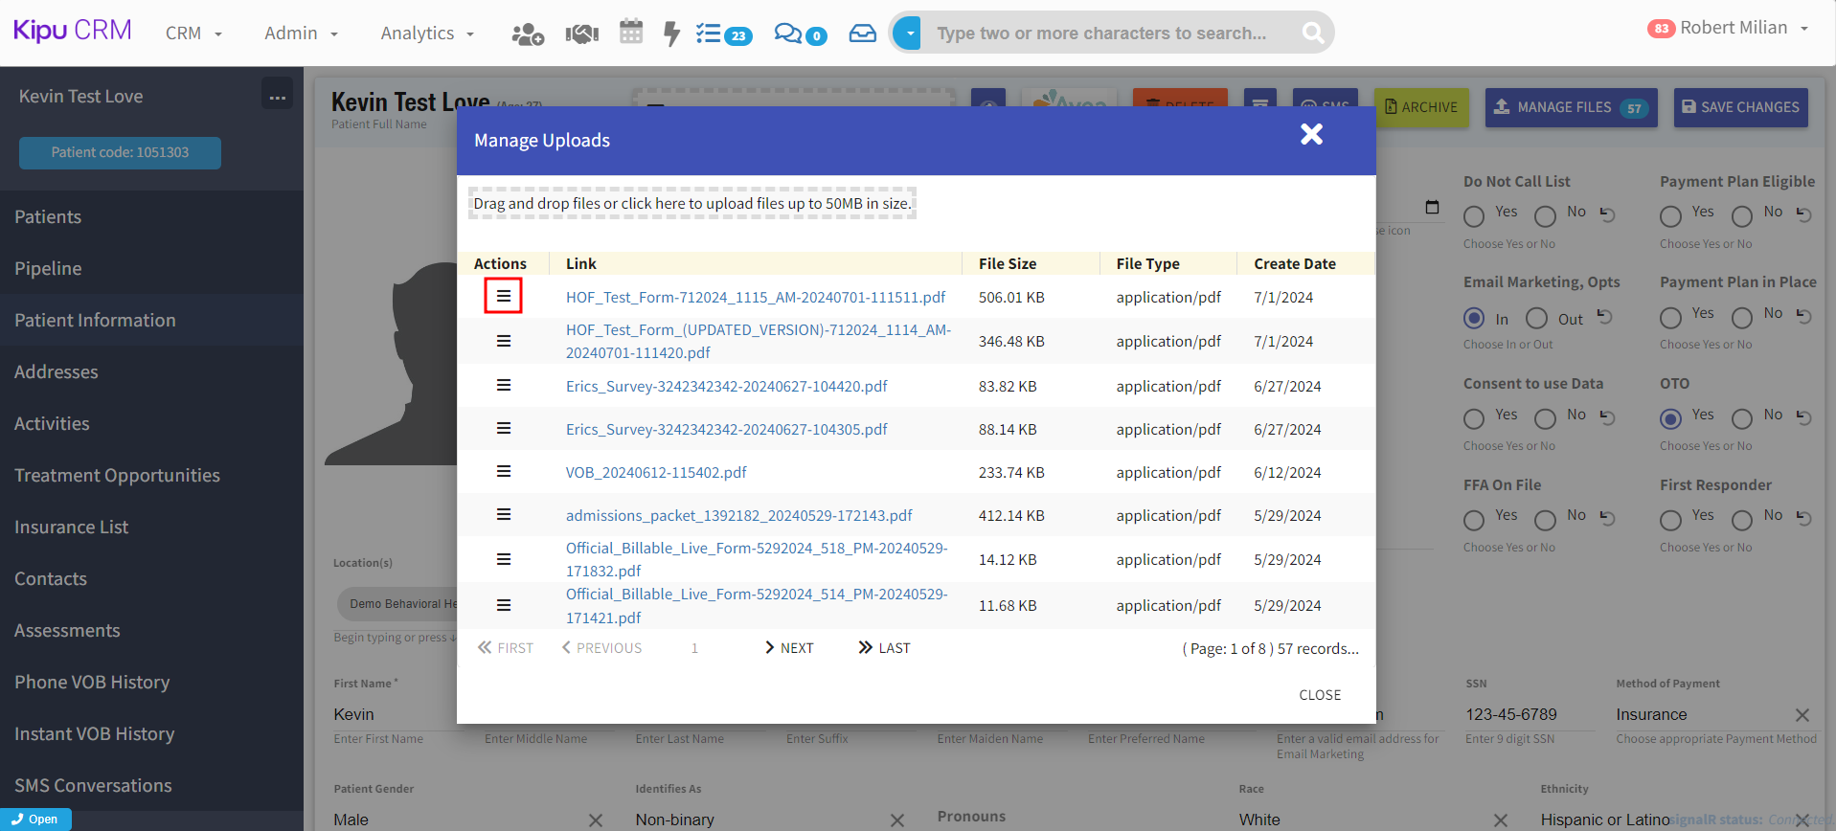Open the calendar icon in top bar

coord(631,33)
